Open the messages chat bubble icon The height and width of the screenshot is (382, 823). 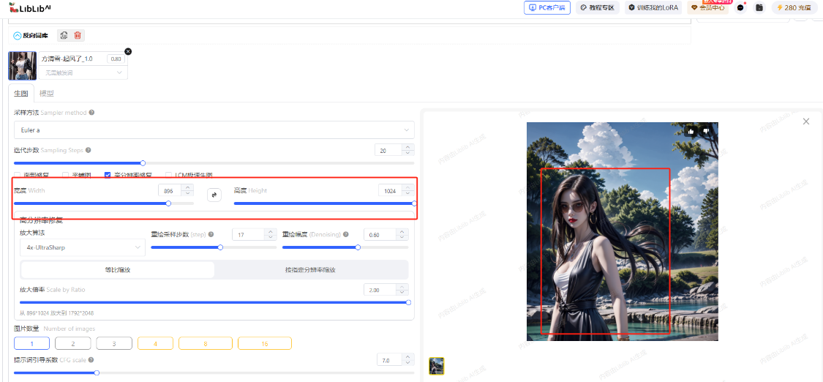pos(740,7)
